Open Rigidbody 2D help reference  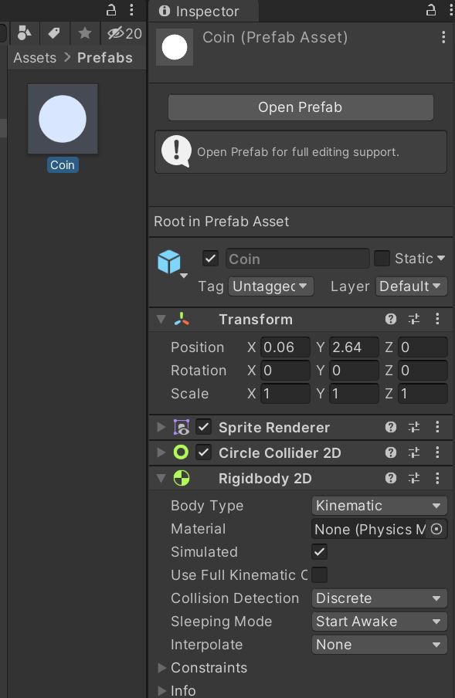(x=390, y=478)
